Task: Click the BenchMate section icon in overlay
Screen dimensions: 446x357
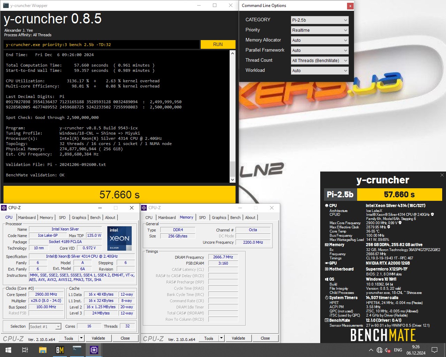Action: [x=326, y=320]
